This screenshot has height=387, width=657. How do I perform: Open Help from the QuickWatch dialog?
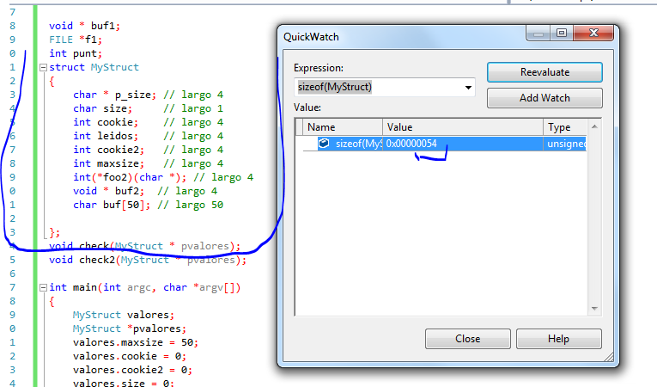[558, 339]
